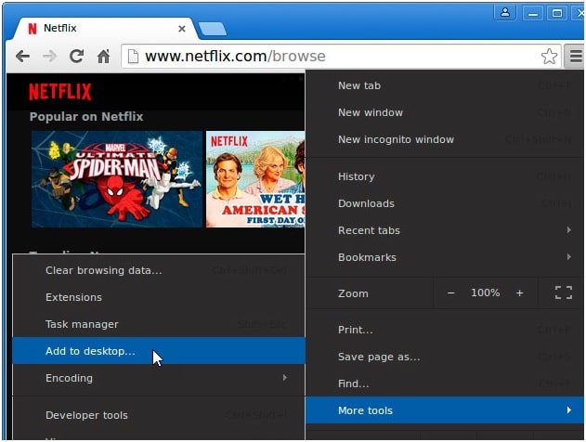The width and height of the screenshot is (586, 442).
Task: Choose New window menu item
Action: [x=445, y=112]
